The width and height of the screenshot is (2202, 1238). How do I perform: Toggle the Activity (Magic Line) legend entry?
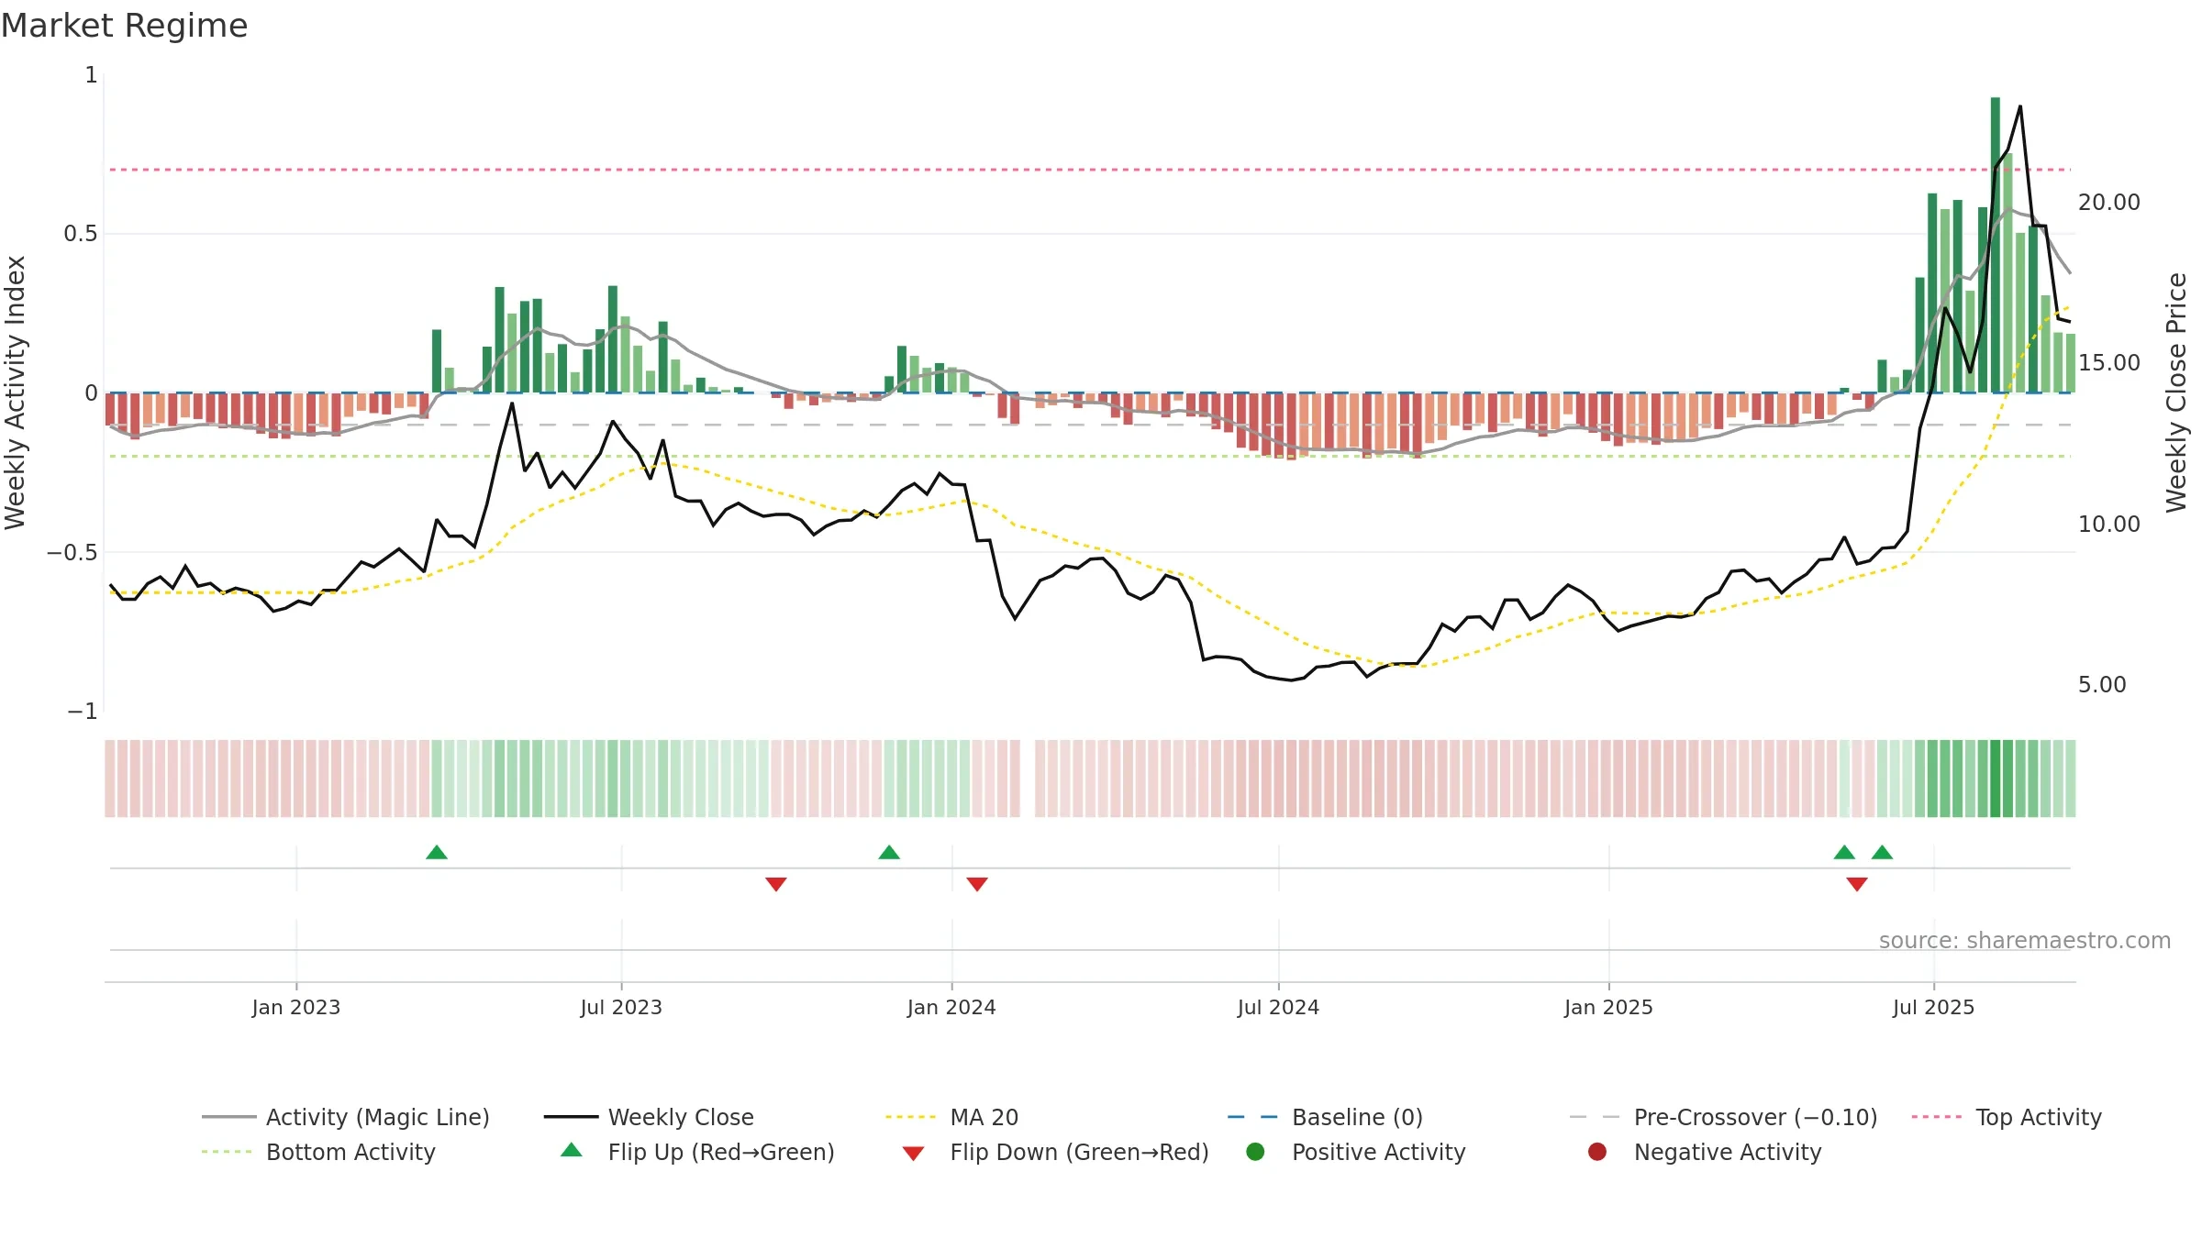(x=346, y=1117)
